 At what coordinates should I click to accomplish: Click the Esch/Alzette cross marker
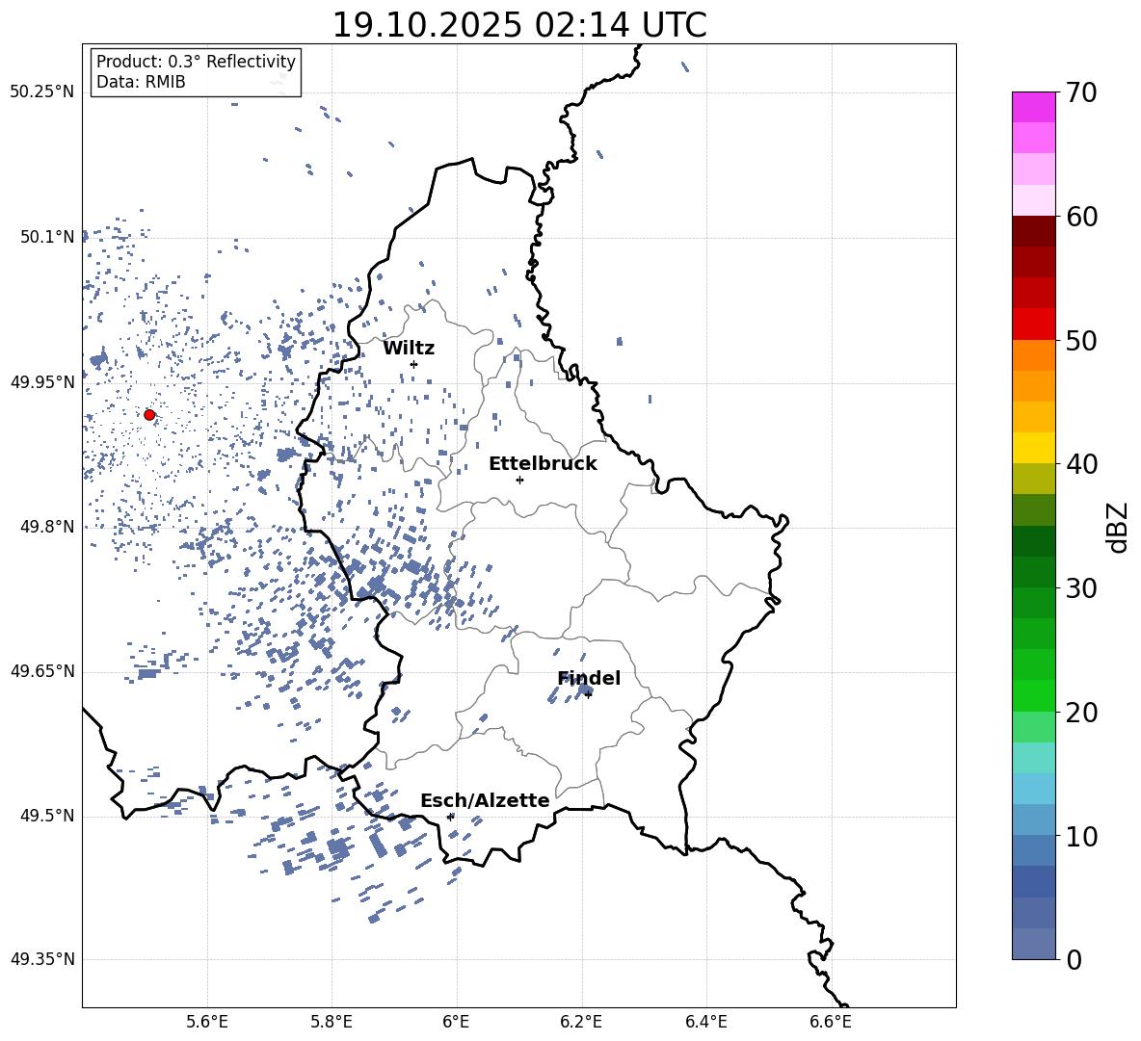[450, 817]
